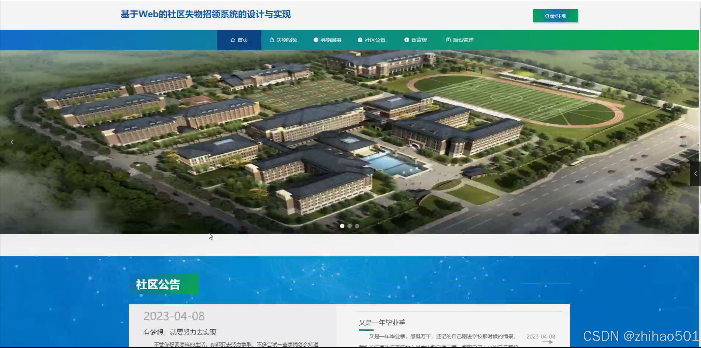The image size is (701, 348).
Task: Click the arrow icon under the 2023-04-08 date
Action: coord(547,342)
